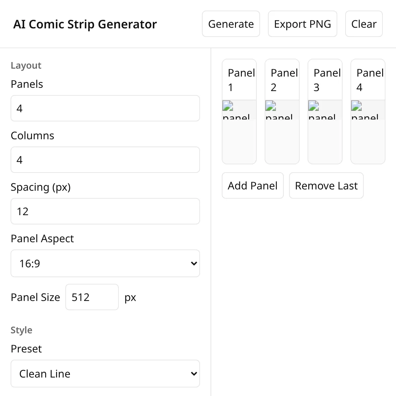396x396 pixels.
Task: Click the broken image icon in Panel 4
Action: pyautogui.click(x=357, y=106)
